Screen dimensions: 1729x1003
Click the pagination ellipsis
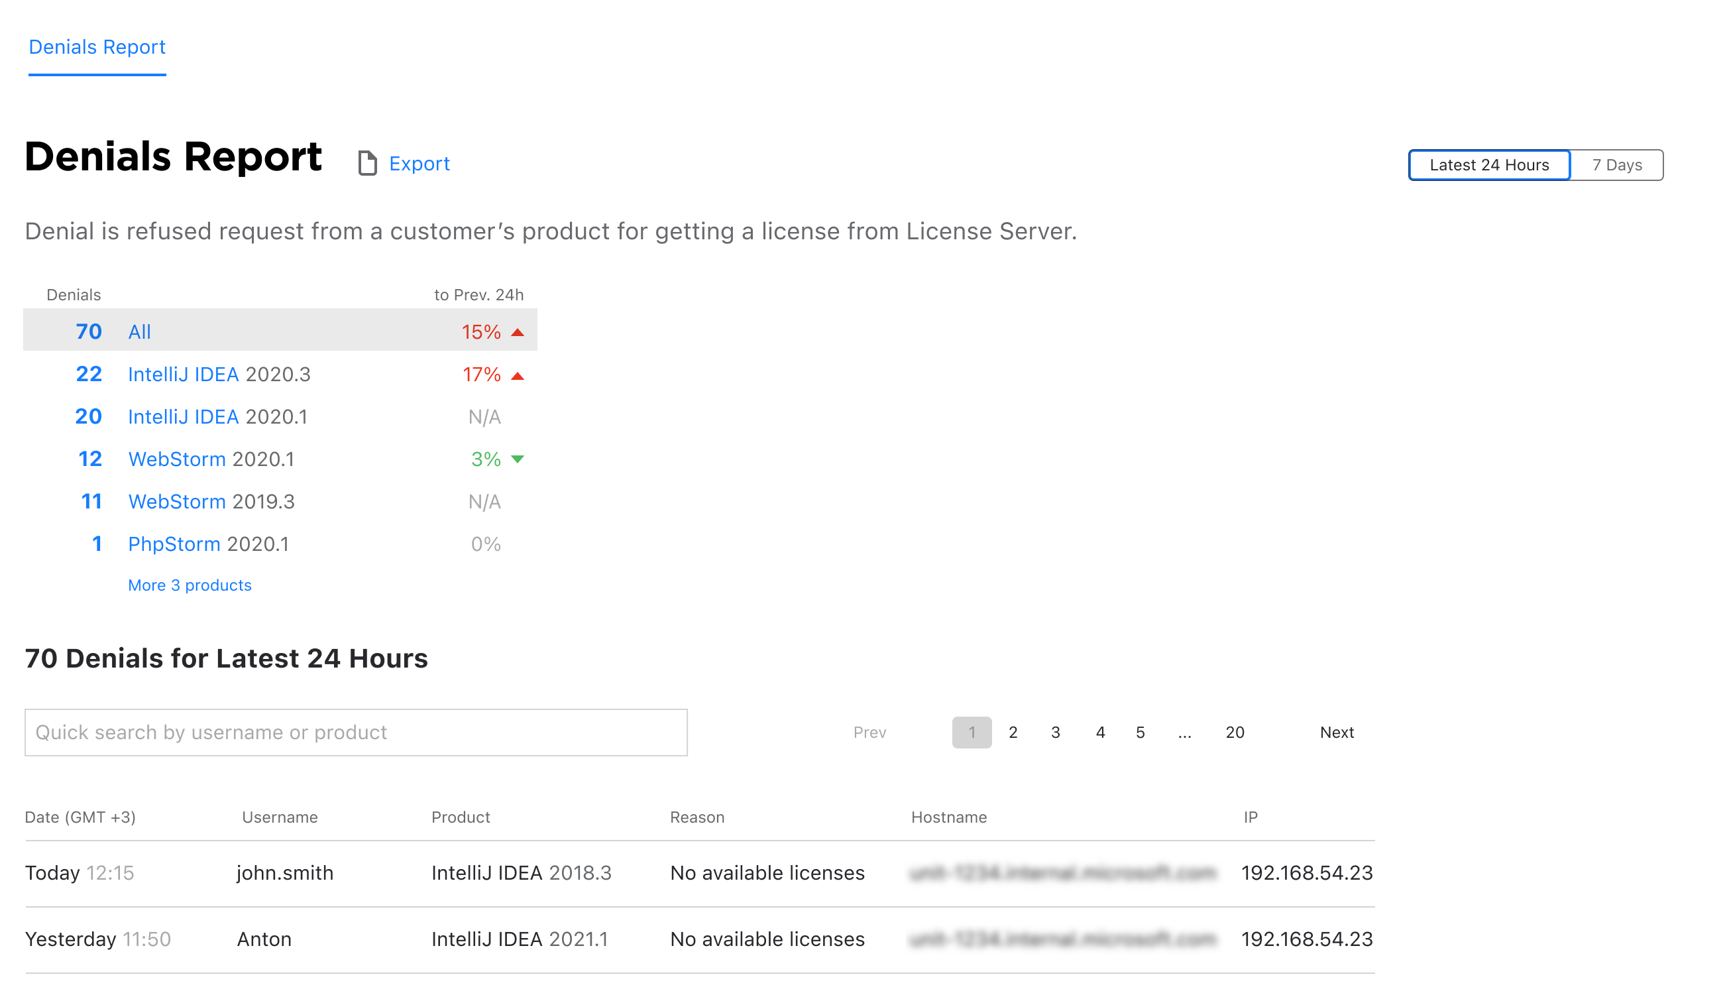[x=1184, y=733]
